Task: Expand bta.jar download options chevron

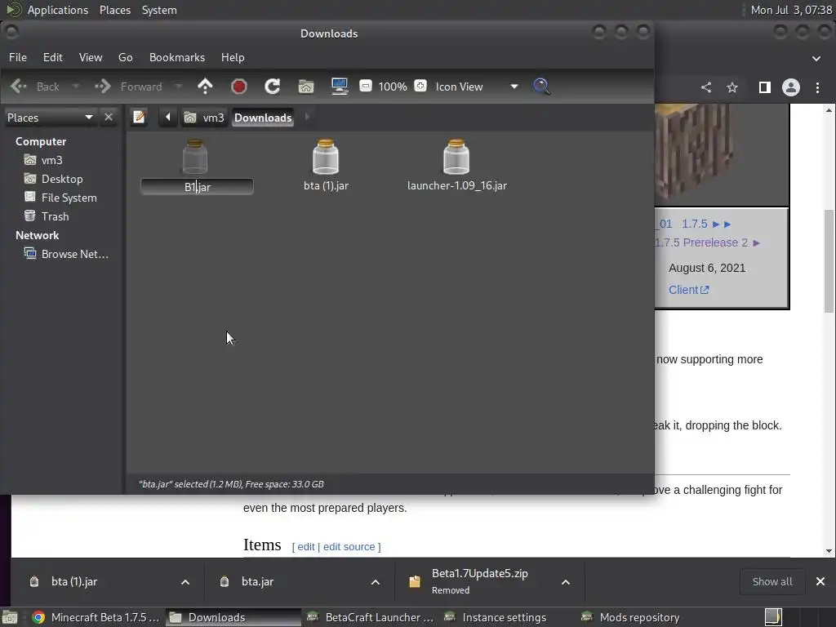Action: coord(376,581)
